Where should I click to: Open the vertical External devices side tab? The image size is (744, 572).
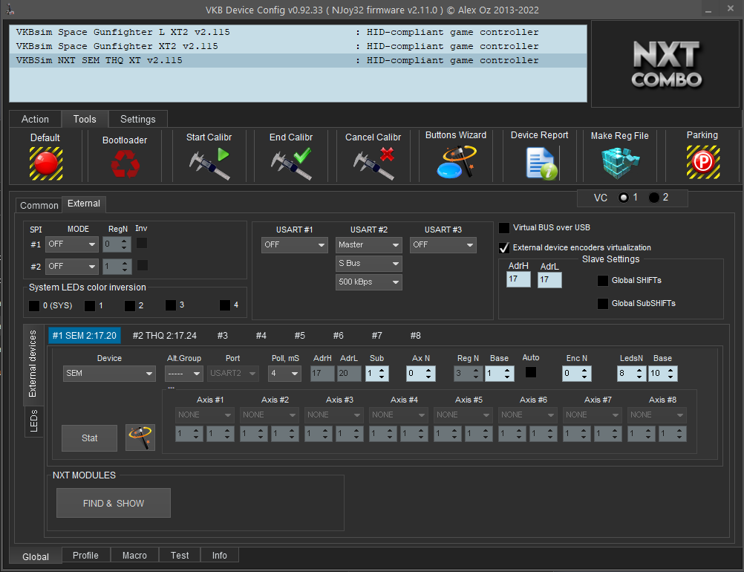tap(33, 364)
